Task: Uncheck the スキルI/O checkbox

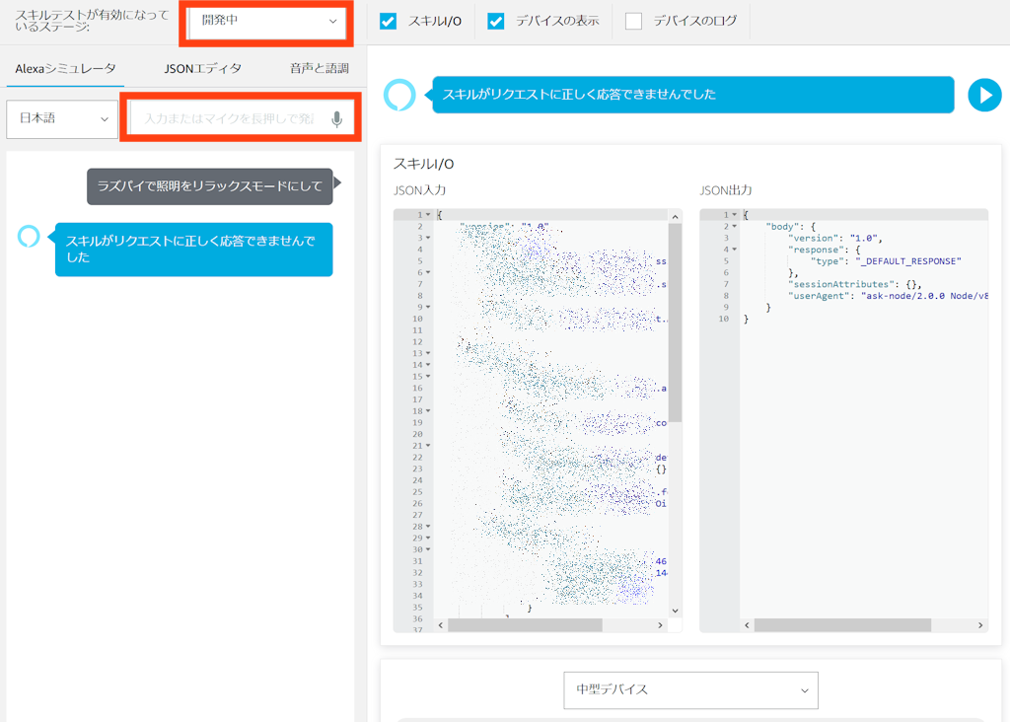Action: click(x=389, y=21)
